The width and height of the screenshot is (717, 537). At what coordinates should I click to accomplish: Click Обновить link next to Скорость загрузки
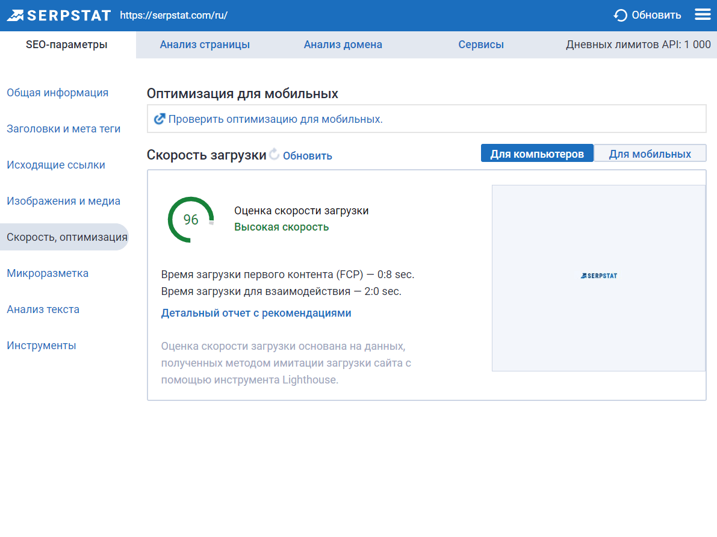pos(307,156)
